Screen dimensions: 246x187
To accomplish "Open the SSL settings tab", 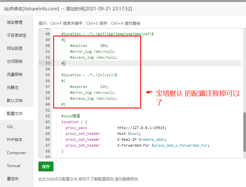I will (10, 126).
